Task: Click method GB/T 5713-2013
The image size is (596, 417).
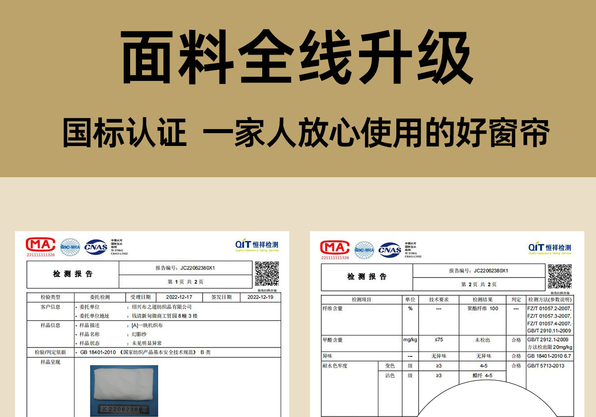Action: (546, 366)
